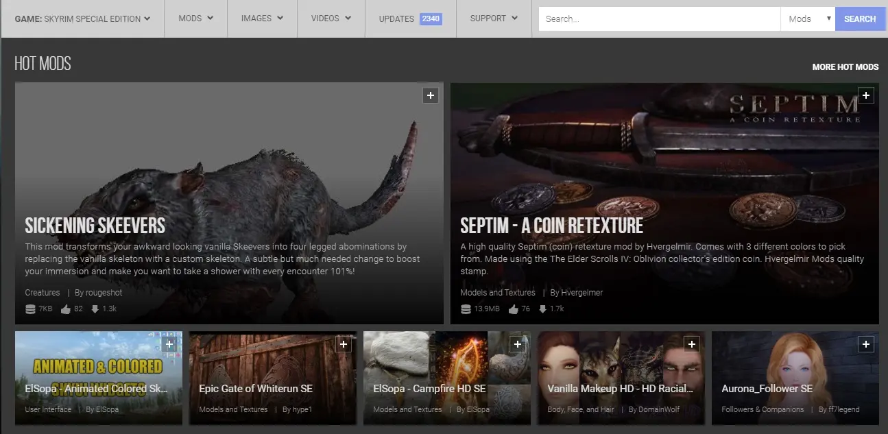Open Models and Textures category on Epic Gate card
This screenshot has width=888, height=434.
click(x=233, y=409)
